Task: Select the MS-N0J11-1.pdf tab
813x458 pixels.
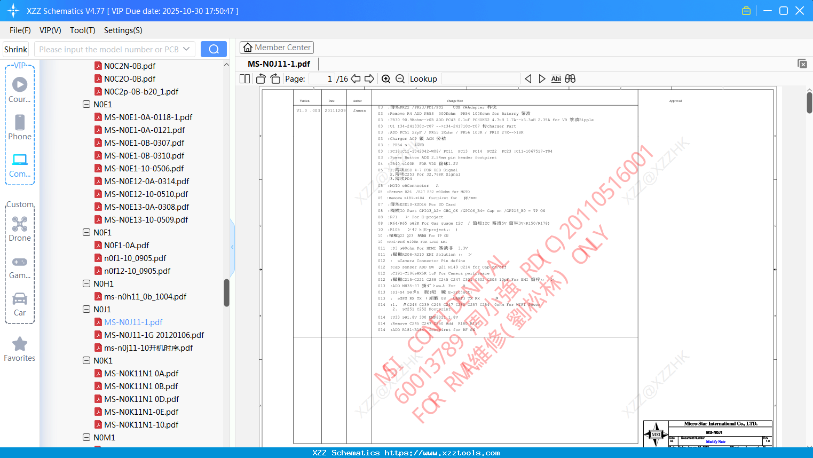Action: point(279,64)
